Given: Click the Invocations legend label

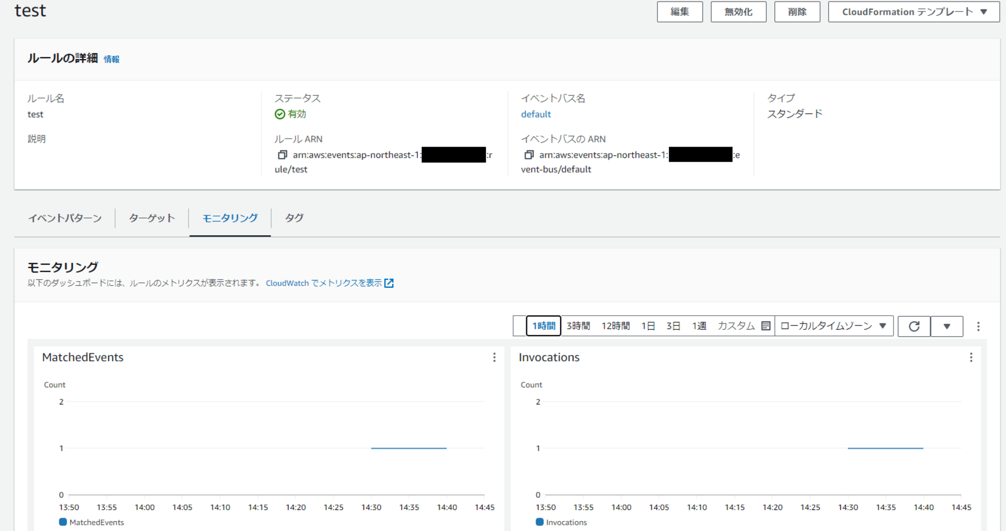Looking at the screenshot, I should click(x=566, y=522).
